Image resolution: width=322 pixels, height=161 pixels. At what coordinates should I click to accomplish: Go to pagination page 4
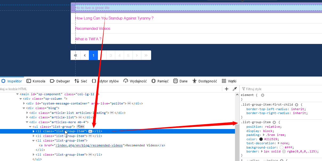(x=119, y=55)
